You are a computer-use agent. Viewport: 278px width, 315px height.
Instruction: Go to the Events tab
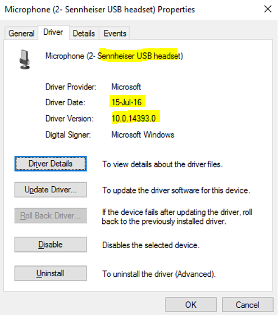pyautogui.click(x=115, y=33)
